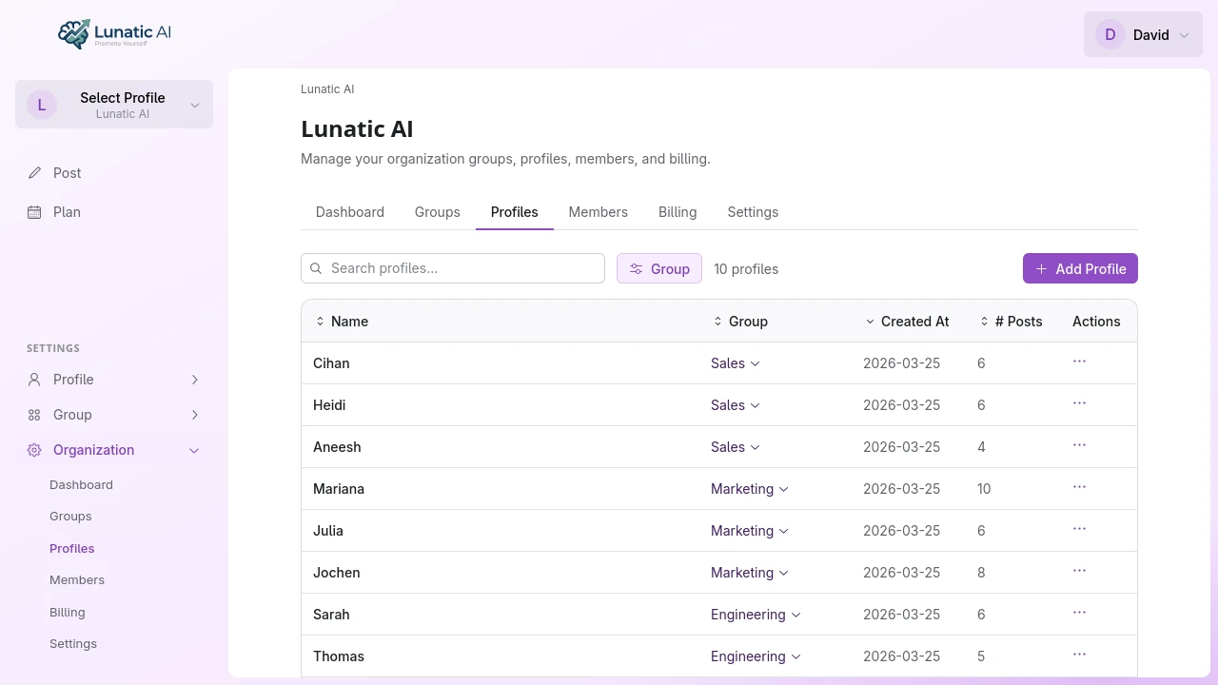
Task: Open the David user avatar
Action: tap(1110, 34)
